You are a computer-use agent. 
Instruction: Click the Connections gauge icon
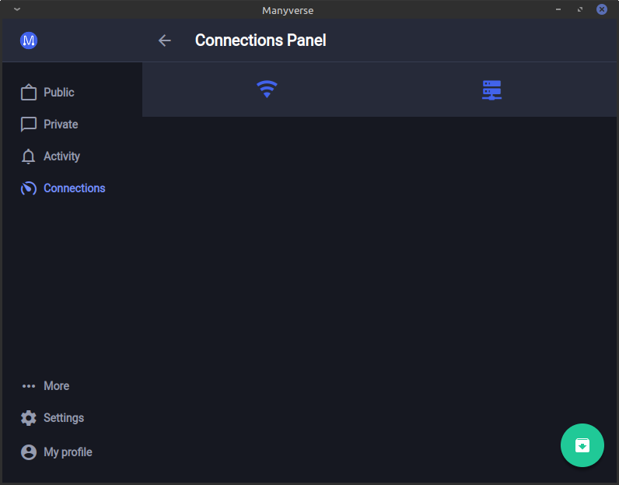(x=29, y=188)
